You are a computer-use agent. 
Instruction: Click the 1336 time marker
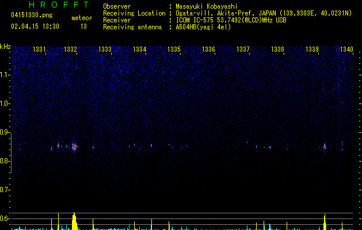click(x=209, y=49)
